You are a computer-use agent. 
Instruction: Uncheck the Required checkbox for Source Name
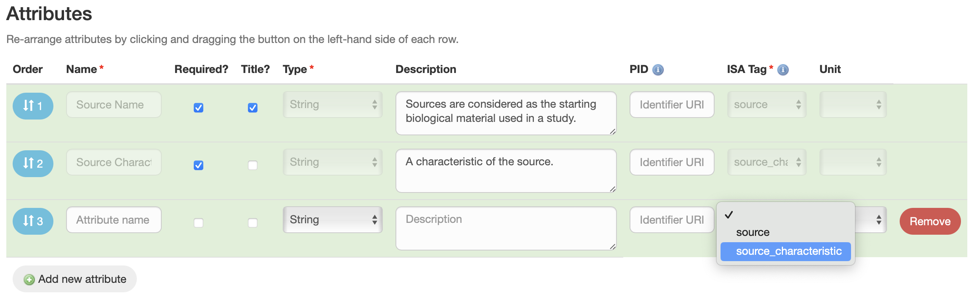click(x=199, y=108)
